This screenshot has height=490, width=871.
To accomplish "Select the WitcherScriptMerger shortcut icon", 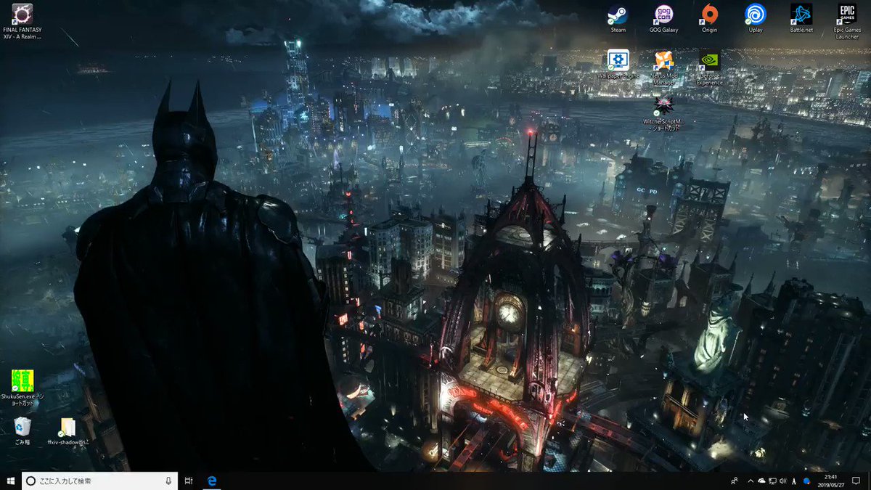I will coord(663,113).
